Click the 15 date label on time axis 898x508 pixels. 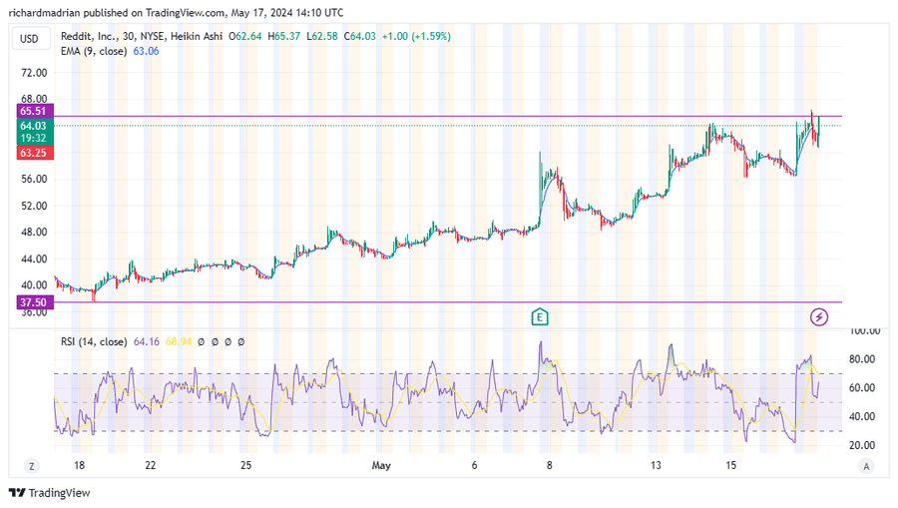click(x=730, y=466)
